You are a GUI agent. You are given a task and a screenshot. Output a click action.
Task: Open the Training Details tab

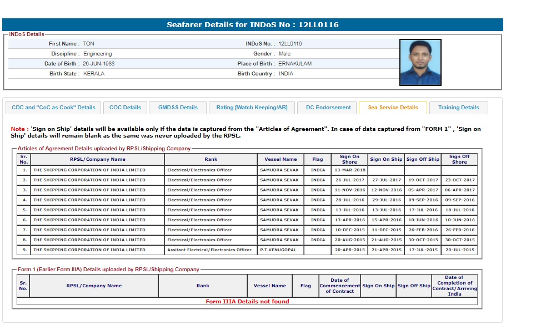click(458, 108)
